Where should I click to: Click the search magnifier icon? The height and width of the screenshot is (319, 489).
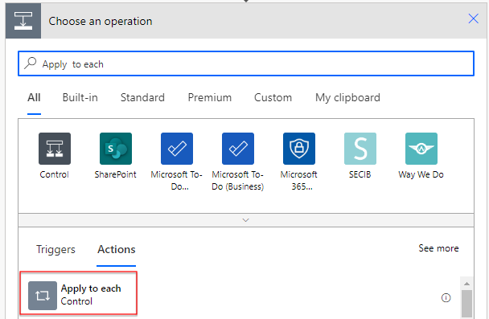coord(31,63)
